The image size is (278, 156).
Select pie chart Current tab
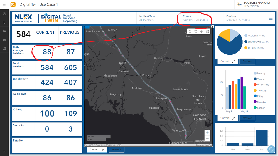coord(228,61)
